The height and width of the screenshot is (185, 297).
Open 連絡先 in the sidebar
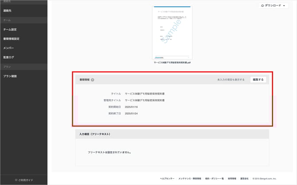click(8, 11)
